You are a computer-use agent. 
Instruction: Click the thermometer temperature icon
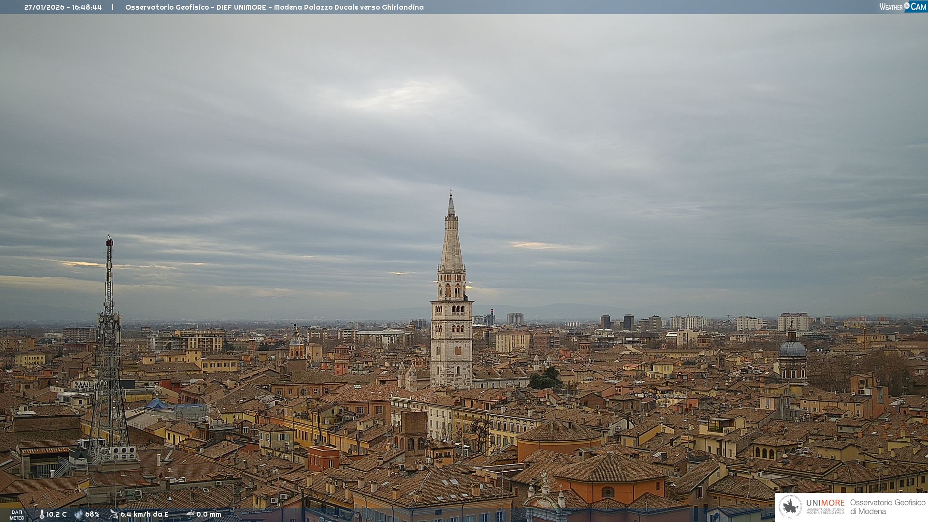pyautogui.click(x=42, y=515)
